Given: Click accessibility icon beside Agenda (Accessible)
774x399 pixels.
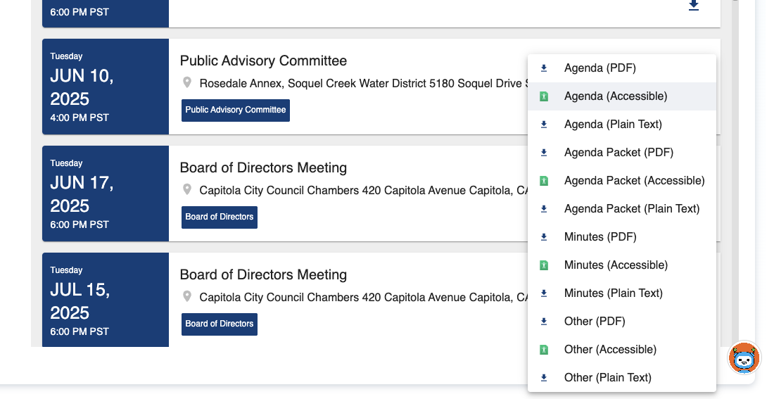Looking at the screenshot, I should pyautogui.click(x=544, y=96).
